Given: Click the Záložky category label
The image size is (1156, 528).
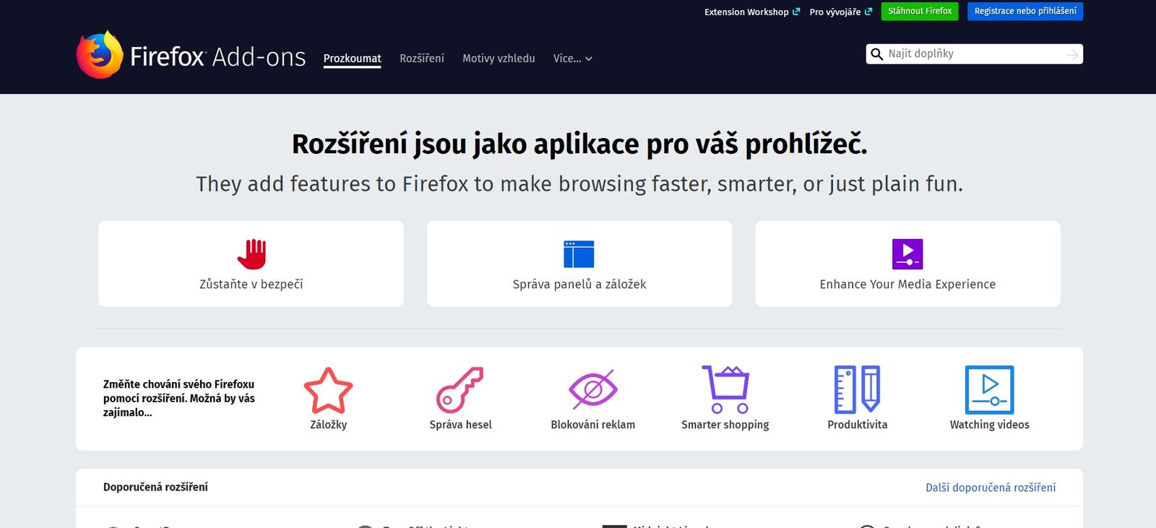Looking at the screenshot, I should [x=329, y=425].
